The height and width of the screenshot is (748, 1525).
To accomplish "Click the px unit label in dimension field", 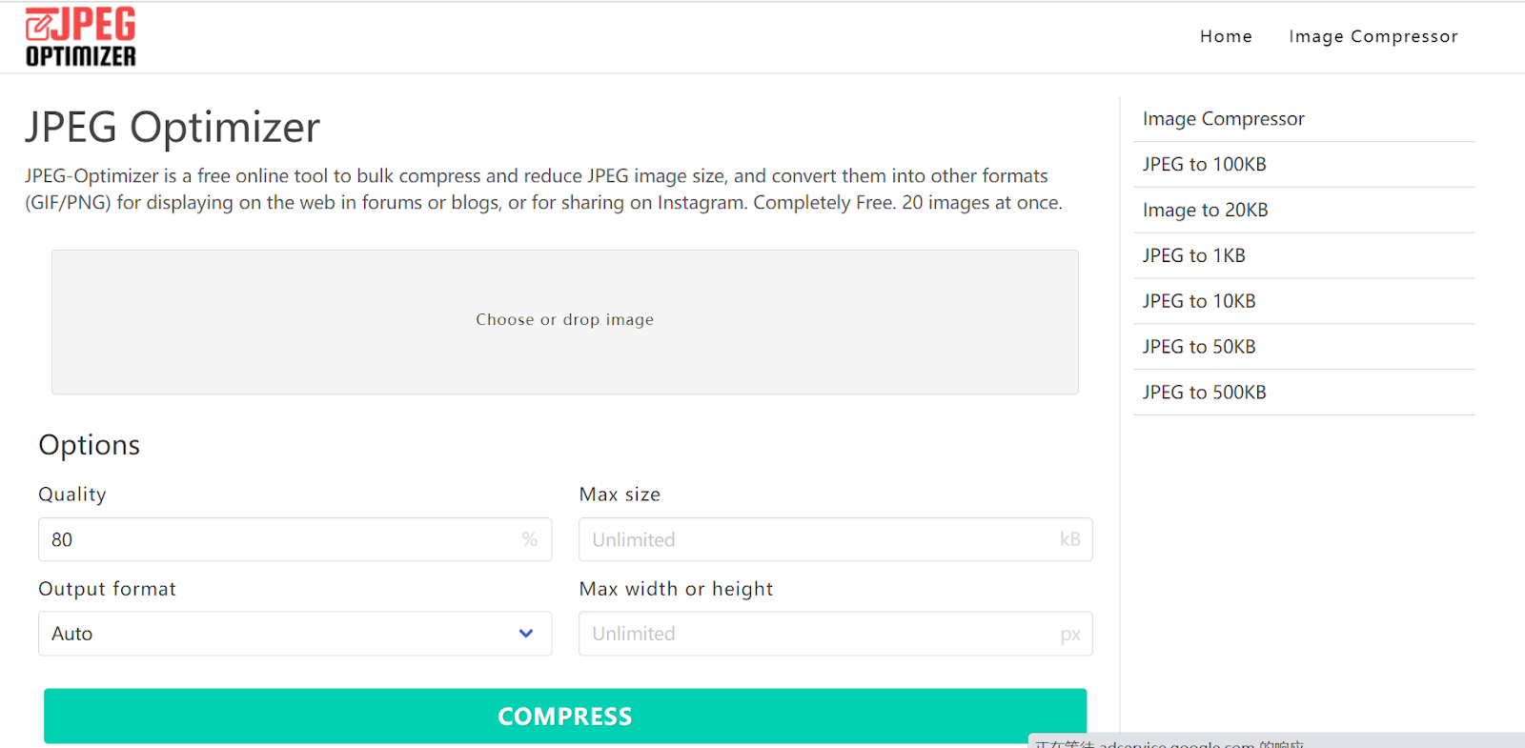I will click(1070, 635).
